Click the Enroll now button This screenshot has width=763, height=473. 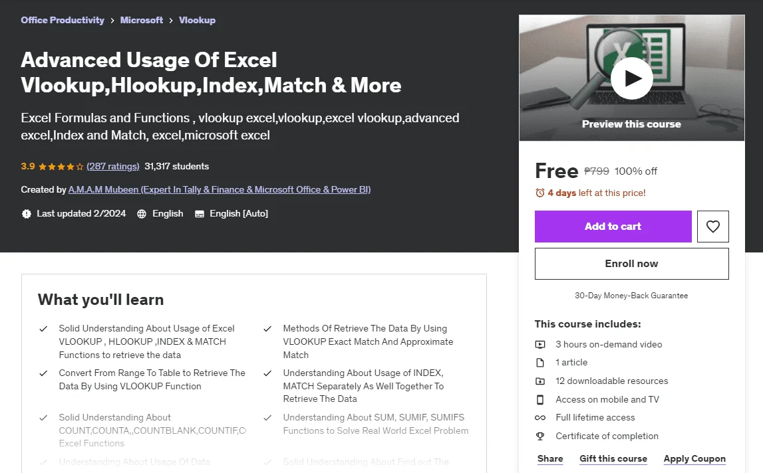coord(631,264)
